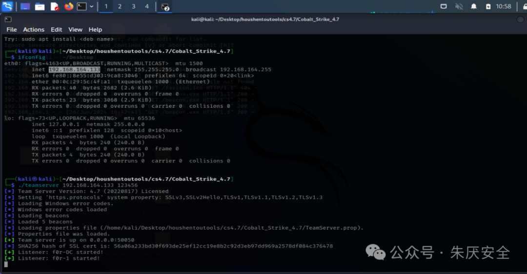Click the ./teamserver command text

coord(39,185)
